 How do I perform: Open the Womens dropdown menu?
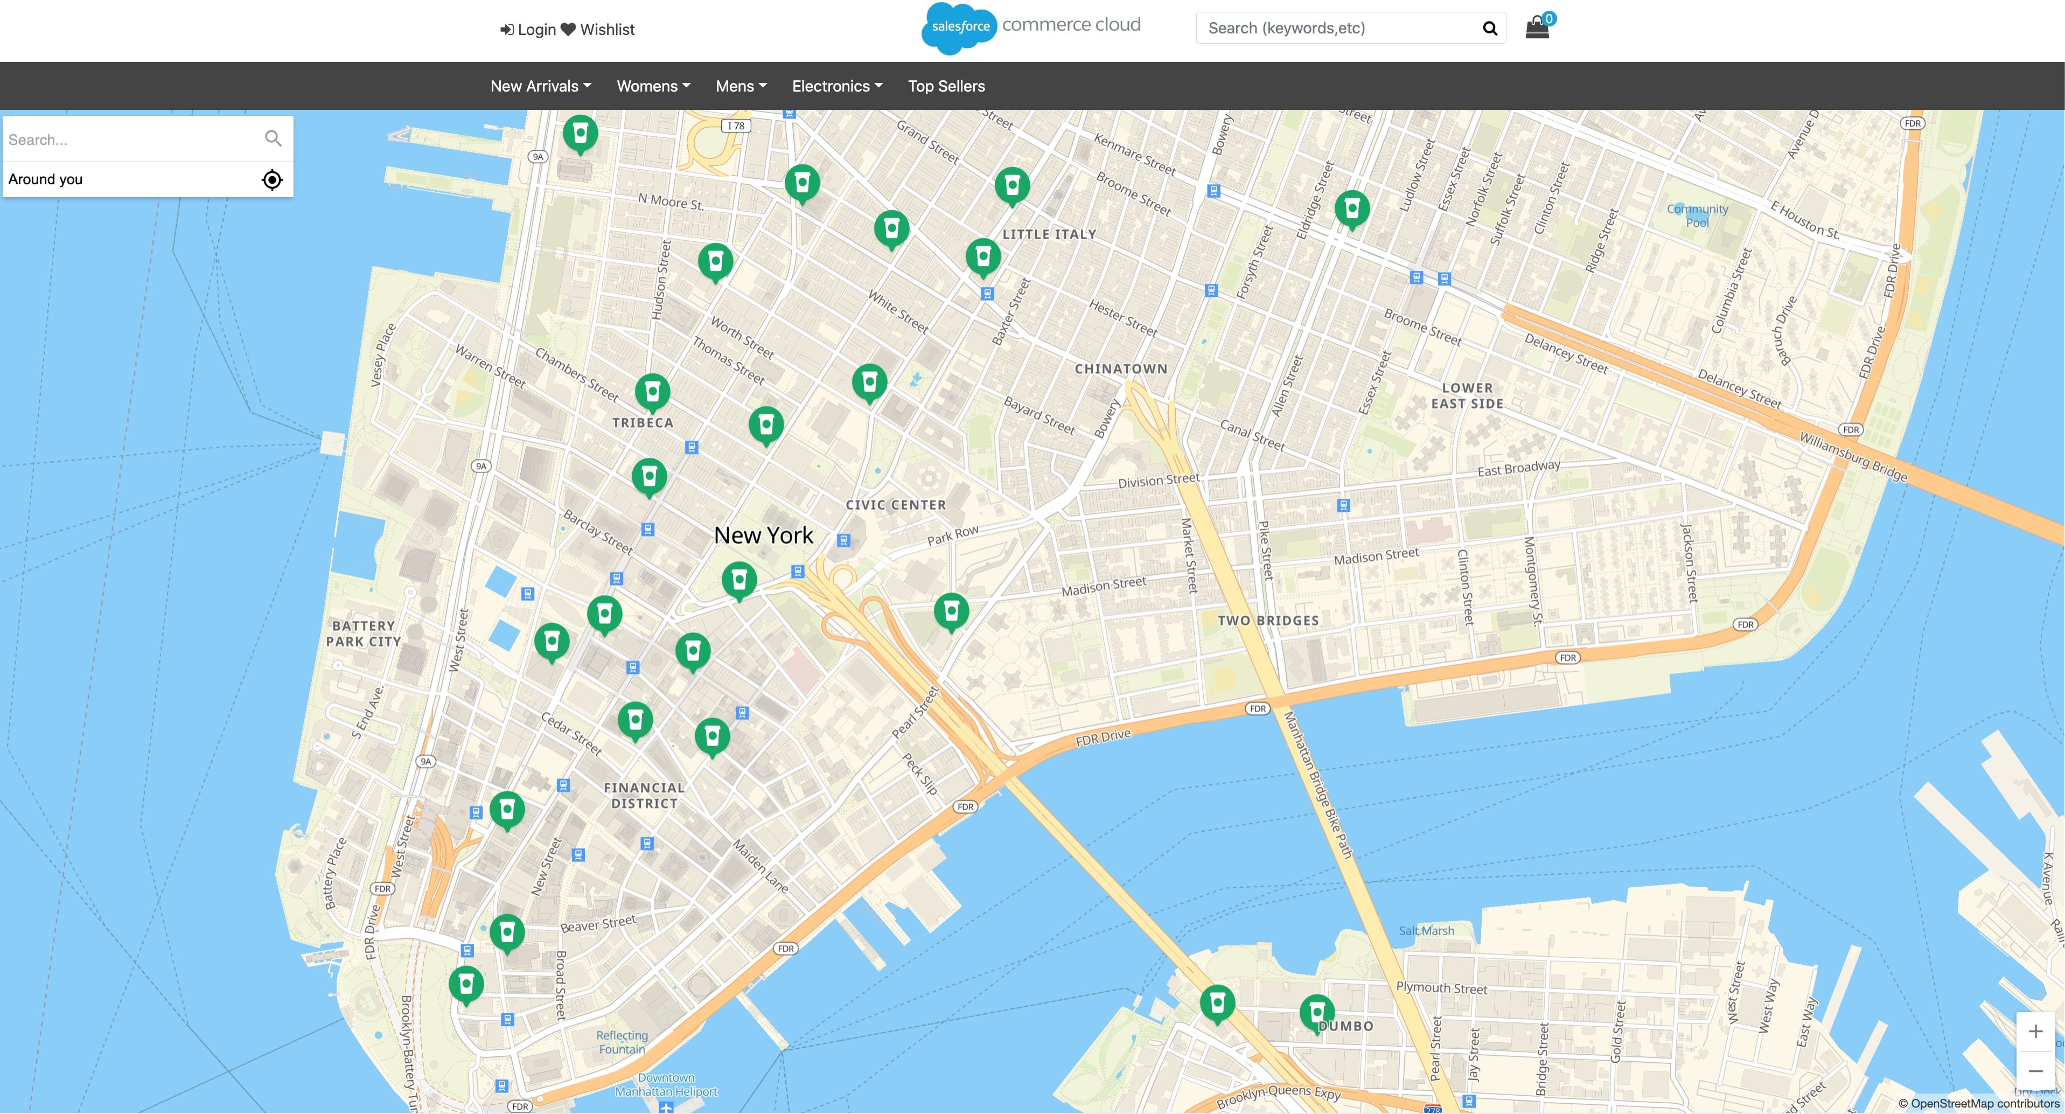(x=653, y=86)
